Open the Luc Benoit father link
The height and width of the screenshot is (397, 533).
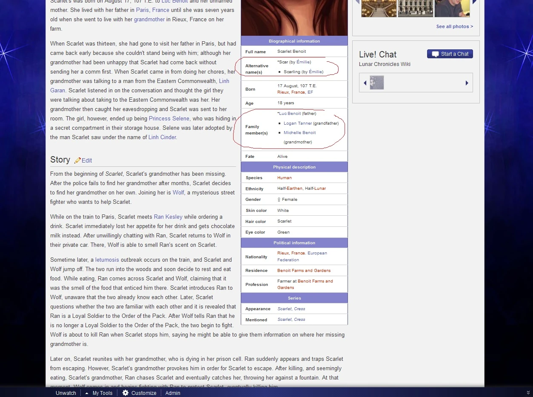coord(290,114)
